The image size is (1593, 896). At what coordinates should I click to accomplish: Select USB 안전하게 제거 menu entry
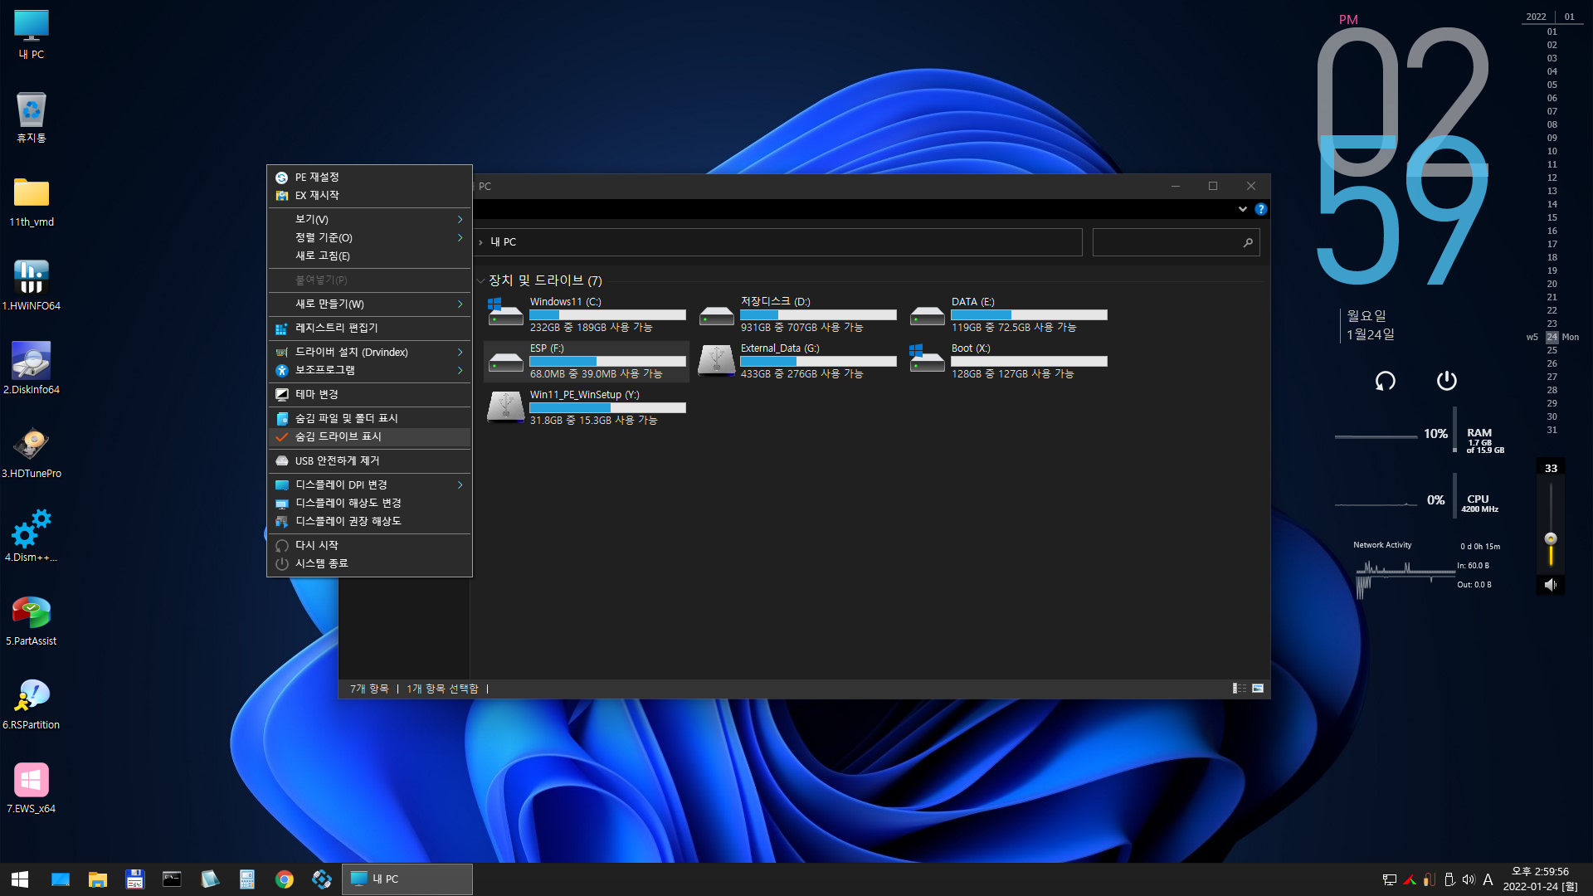pos(370,460)
